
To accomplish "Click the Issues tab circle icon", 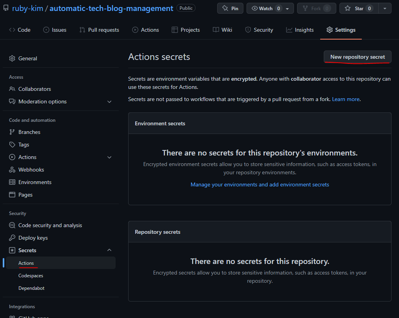I will (46, 30).
